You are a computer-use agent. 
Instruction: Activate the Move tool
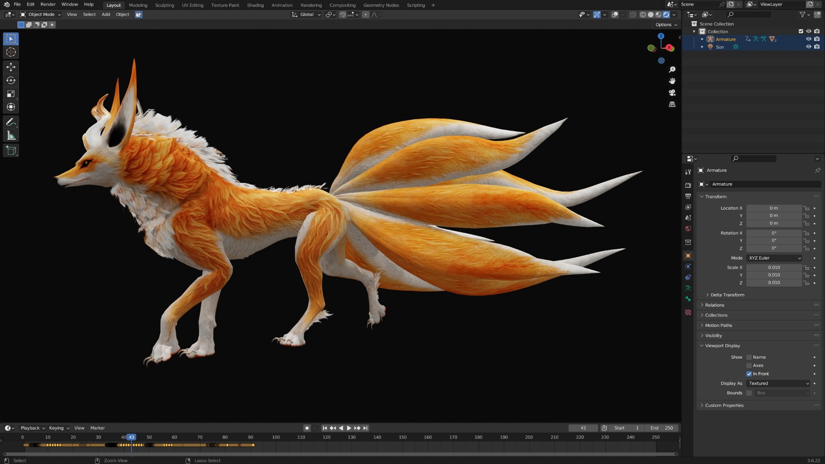coord(11,67)
